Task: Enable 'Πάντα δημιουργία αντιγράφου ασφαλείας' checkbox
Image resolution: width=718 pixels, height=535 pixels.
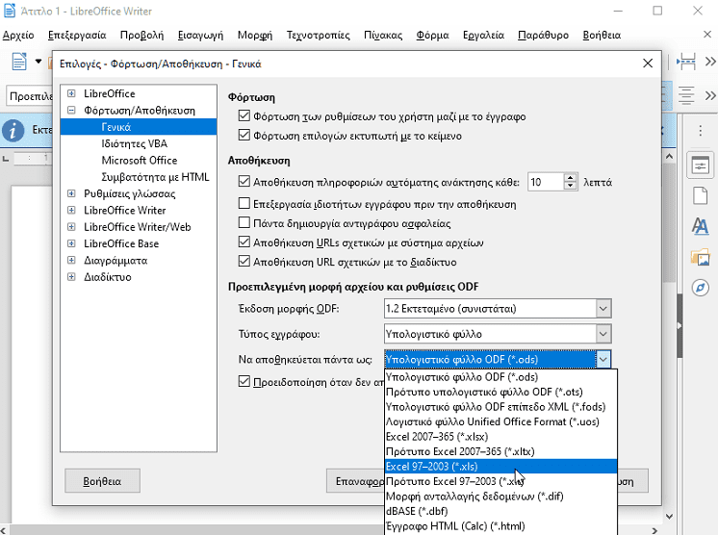Action: coord(244,223)
